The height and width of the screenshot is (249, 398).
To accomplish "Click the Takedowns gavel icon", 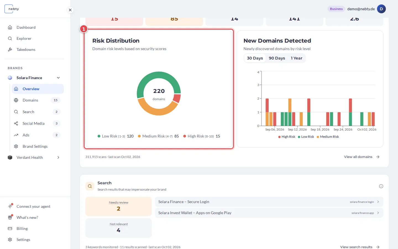I will (x=10, y=50).
